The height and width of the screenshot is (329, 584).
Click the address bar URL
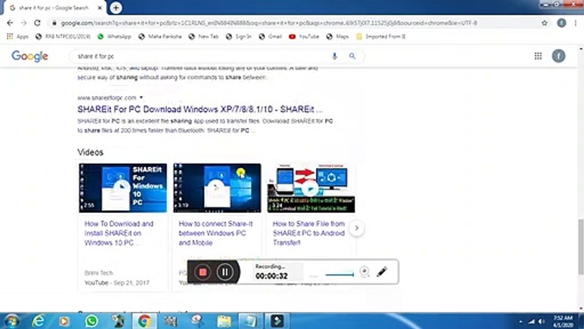(269, 23)
